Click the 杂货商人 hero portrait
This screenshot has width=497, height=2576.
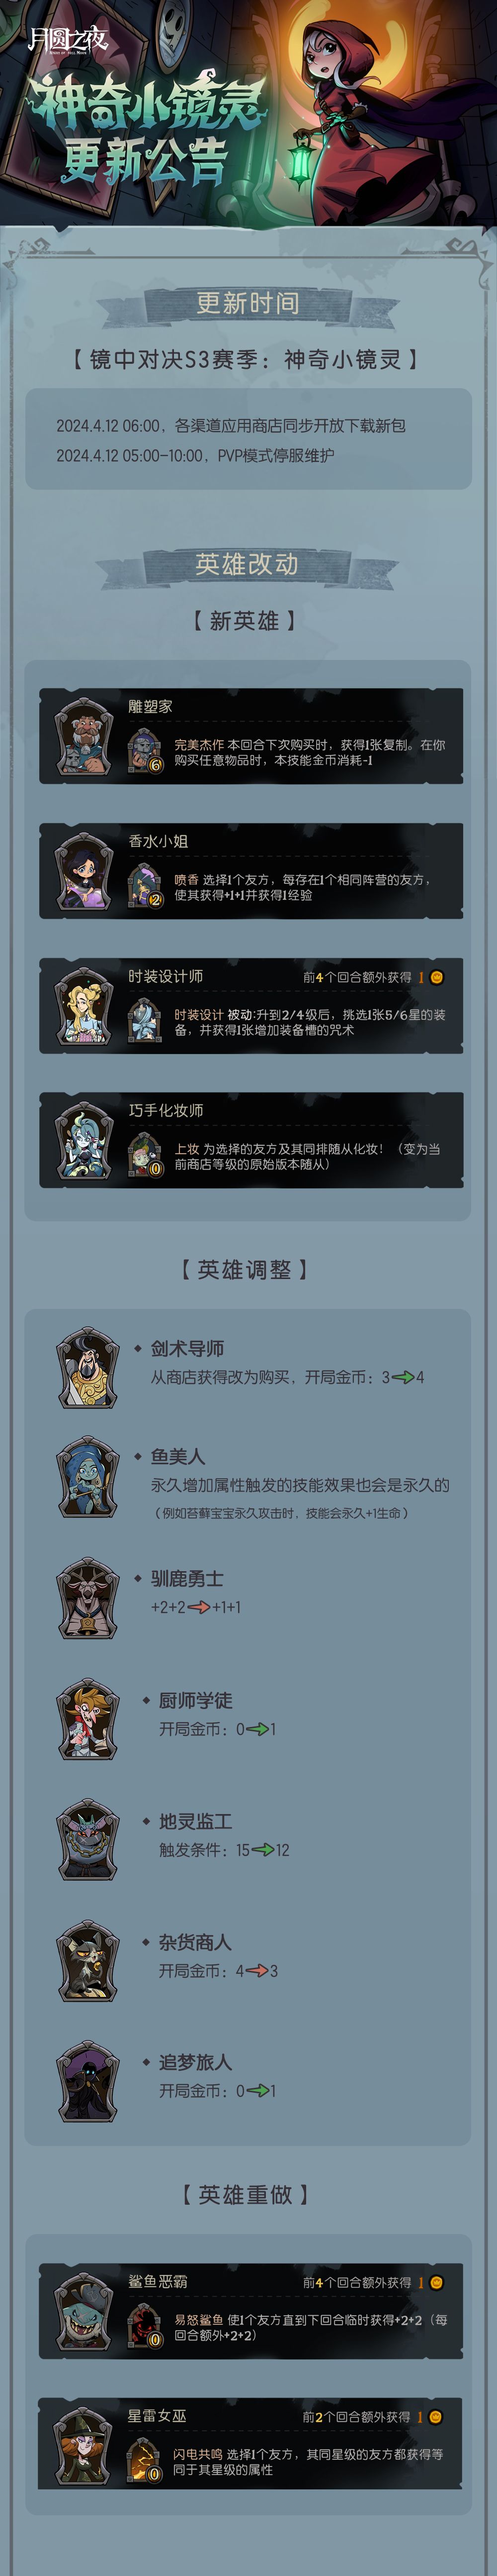pos(88,1960)
